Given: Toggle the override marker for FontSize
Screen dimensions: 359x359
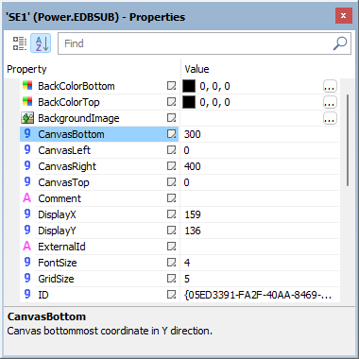Looking at the screenshot, I should [x=171, y=263].
